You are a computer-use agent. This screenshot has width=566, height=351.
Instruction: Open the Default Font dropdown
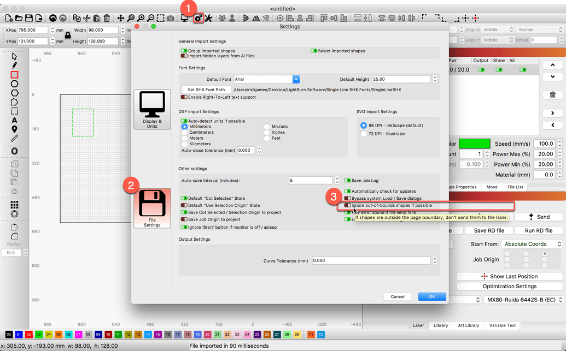295,79
